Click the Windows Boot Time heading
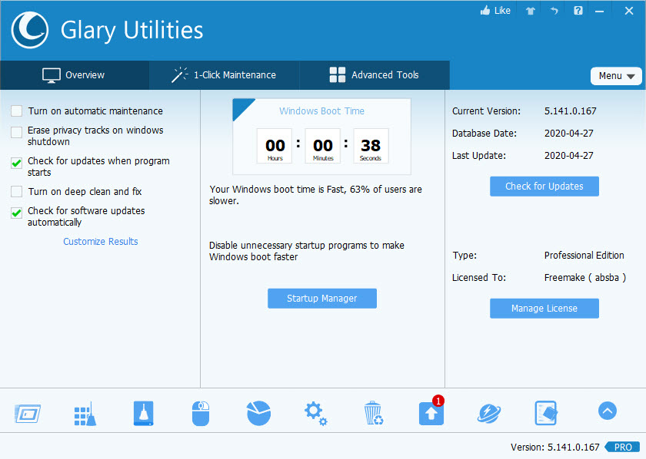 click(x=321, y=111)
